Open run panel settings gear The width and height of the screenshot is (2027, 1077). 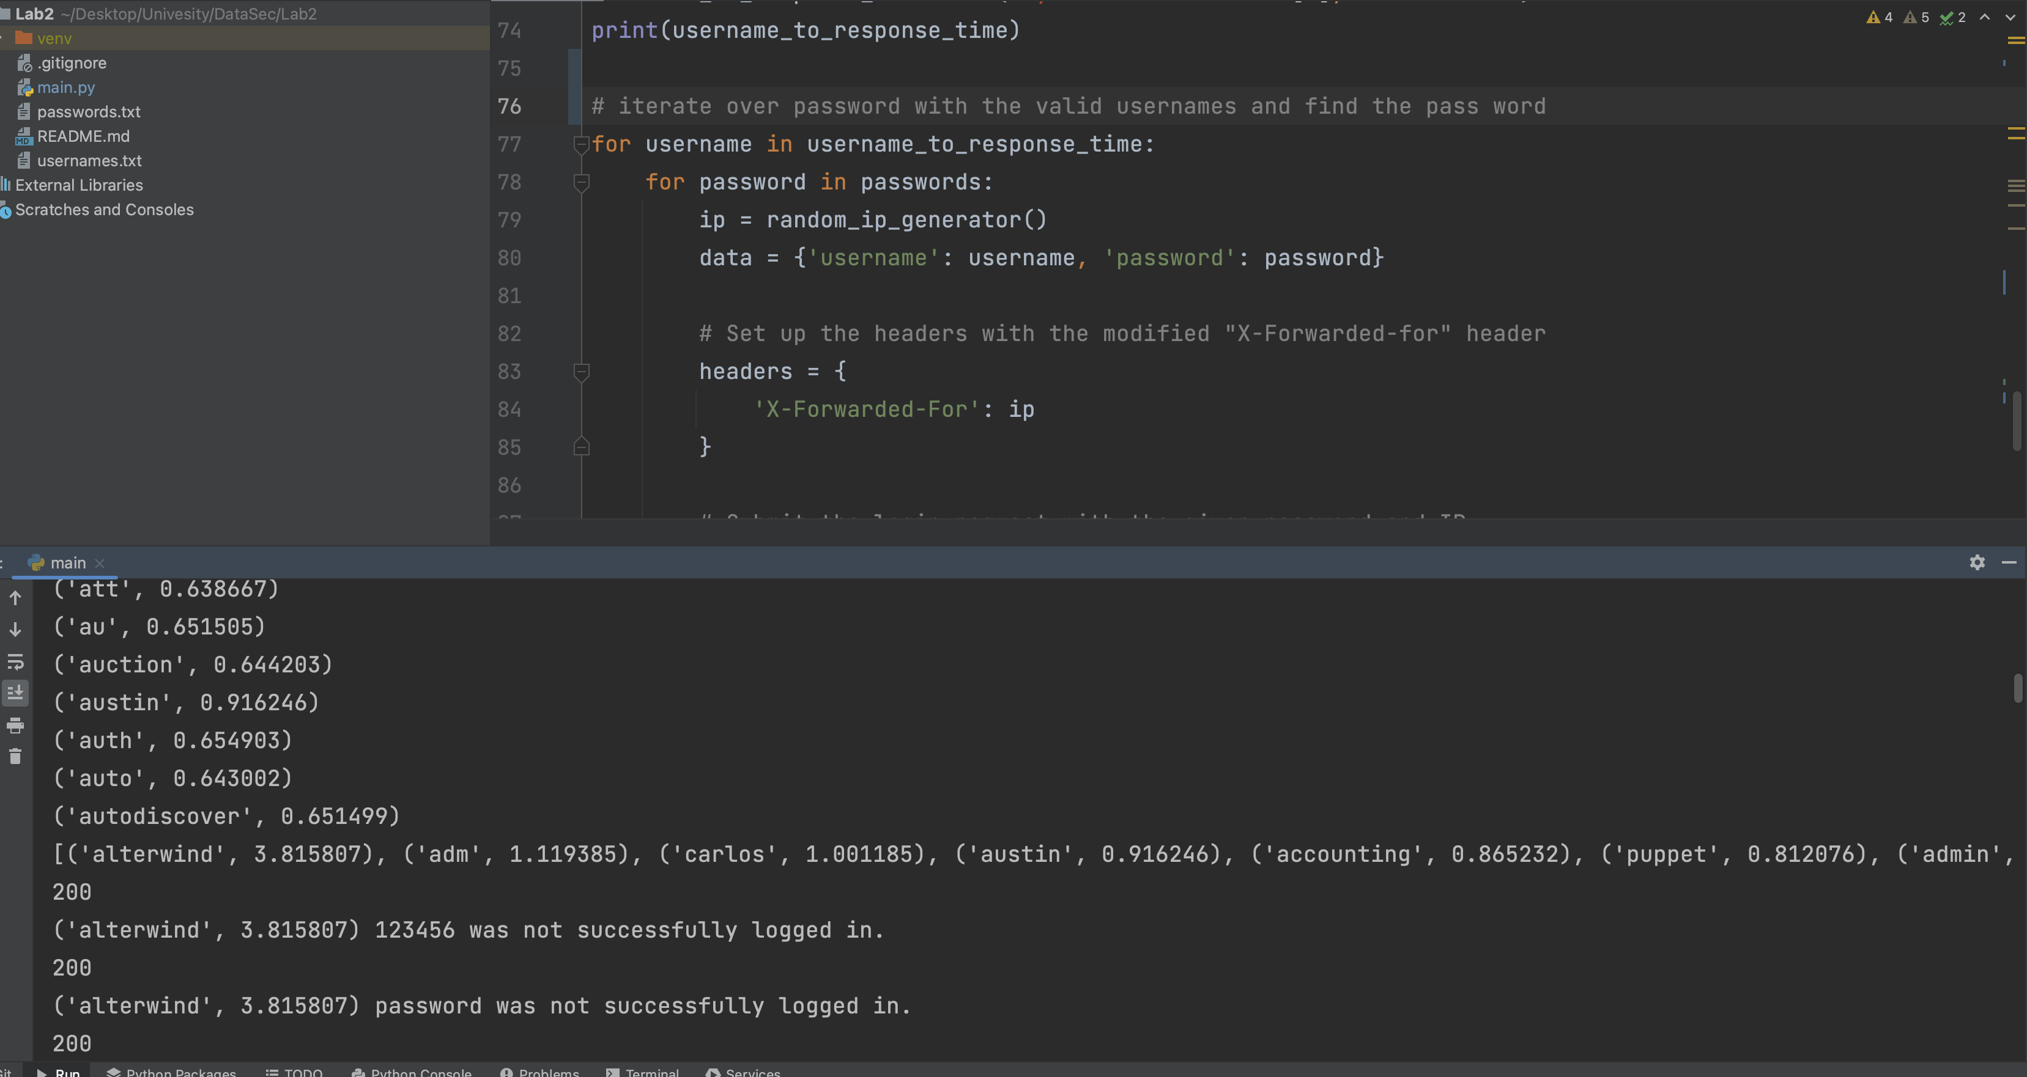click(x=1977, y=562)
